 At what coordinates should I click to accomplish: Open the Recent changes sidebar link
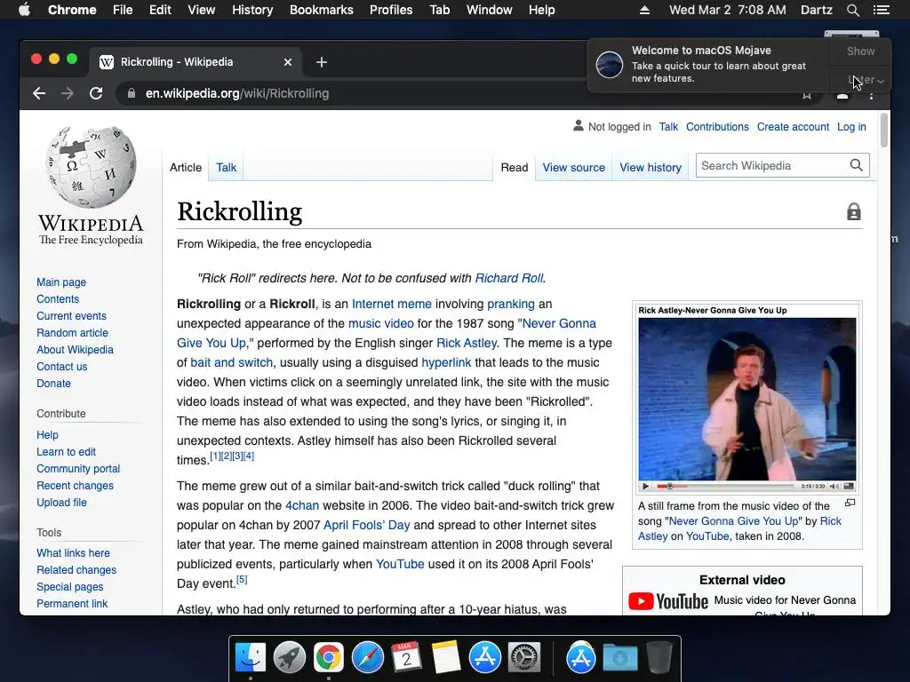point(75,486)
